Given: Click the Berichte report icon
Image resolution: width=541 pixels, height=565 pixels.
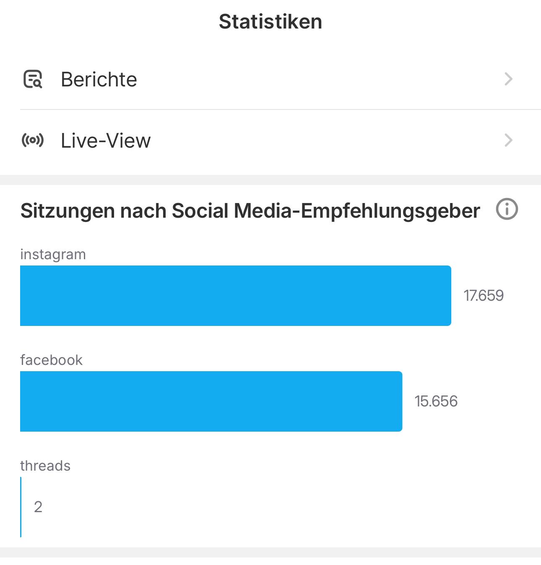Looking at the screenshot, I should (33, 79).
